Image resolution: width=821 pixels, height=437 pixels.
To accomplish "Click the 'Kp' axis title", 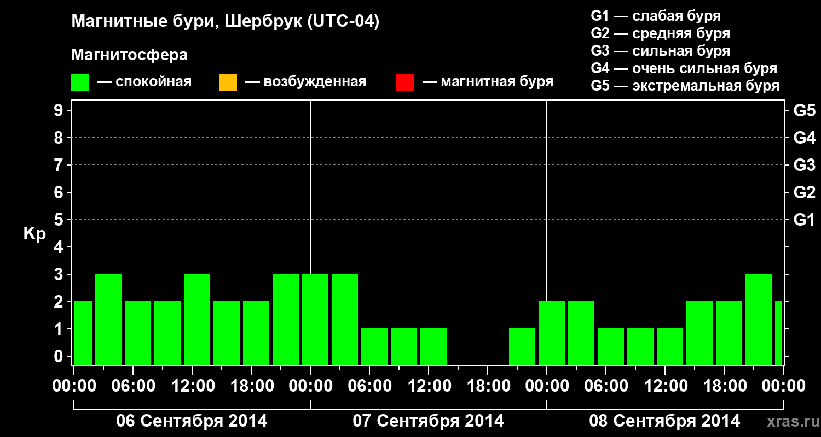I will [34, 234].
